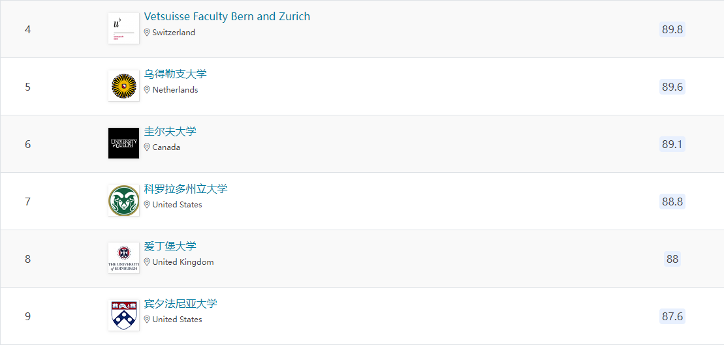Click the 87.6 score badge
724x345 pixels.
[x=672, y=316]
